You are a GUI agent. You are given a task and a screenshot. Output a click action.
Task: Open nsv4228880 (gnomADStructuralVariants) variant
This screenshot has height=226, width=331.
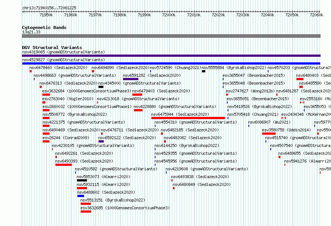pyautogui.click(x=175, y=107)
